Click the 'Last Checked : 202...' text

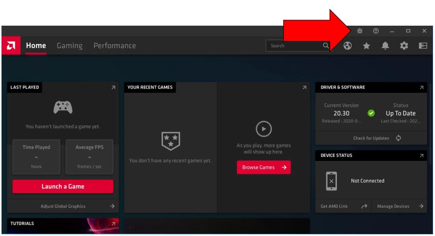coord(401,121)
